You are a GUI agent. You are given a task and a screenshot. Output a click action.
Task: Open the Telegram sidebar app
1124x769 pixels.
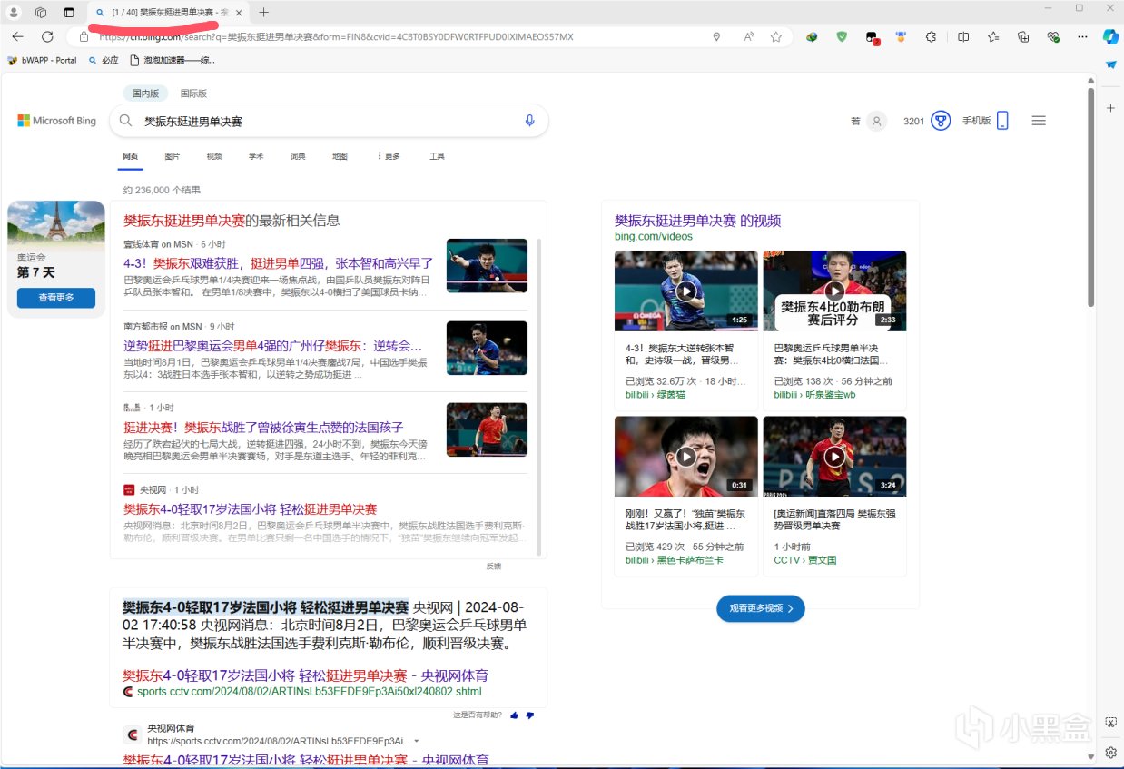pyautogui.click(x=1110, y=65)
